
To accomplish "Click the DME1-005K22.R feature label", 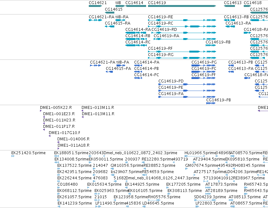I will 56,108.
